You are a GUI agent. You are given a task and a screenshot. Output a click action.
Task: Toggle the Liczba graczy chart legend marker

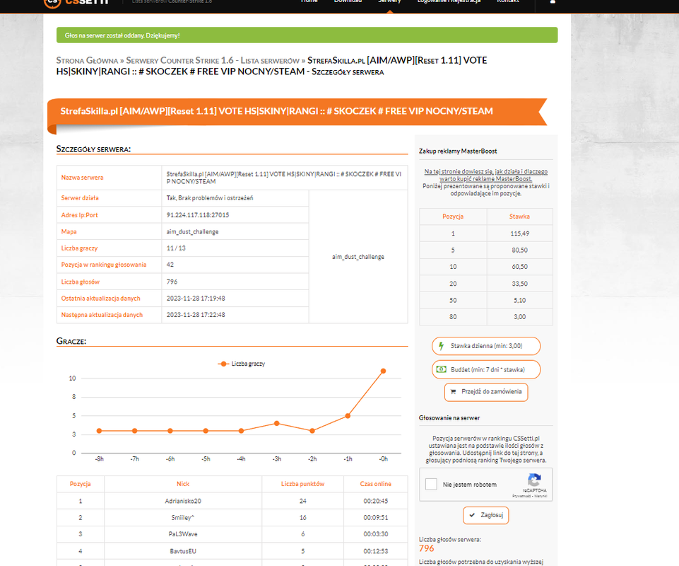(223, 364)
